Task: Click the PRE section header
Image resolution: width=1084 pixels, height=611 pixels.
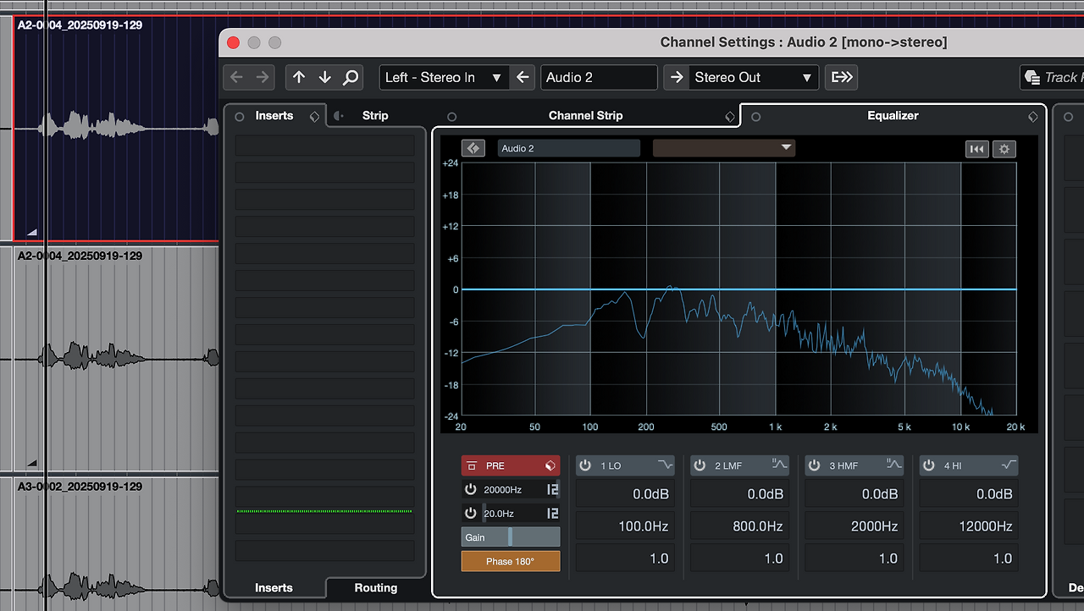Action: [511, 465]
